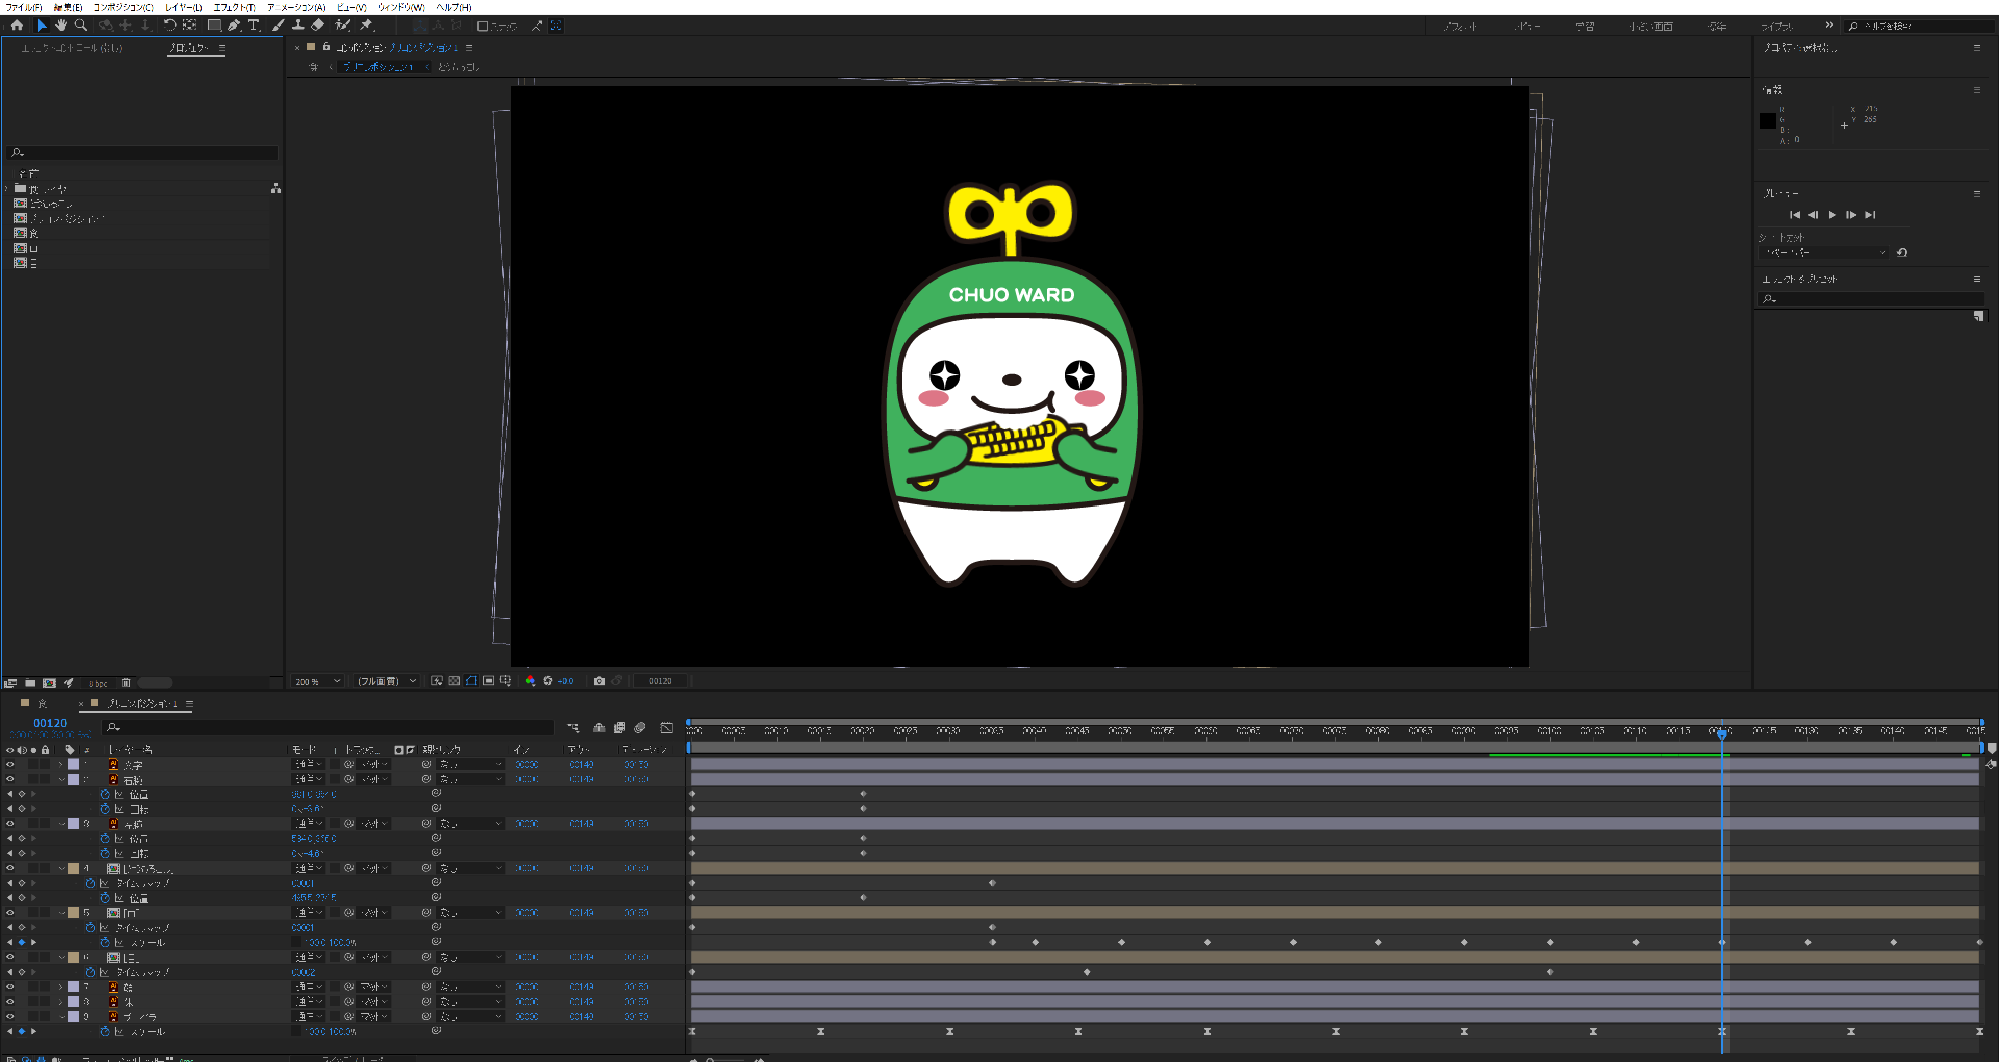
Task: Choose the Pen tool
Action: point(234,26)
